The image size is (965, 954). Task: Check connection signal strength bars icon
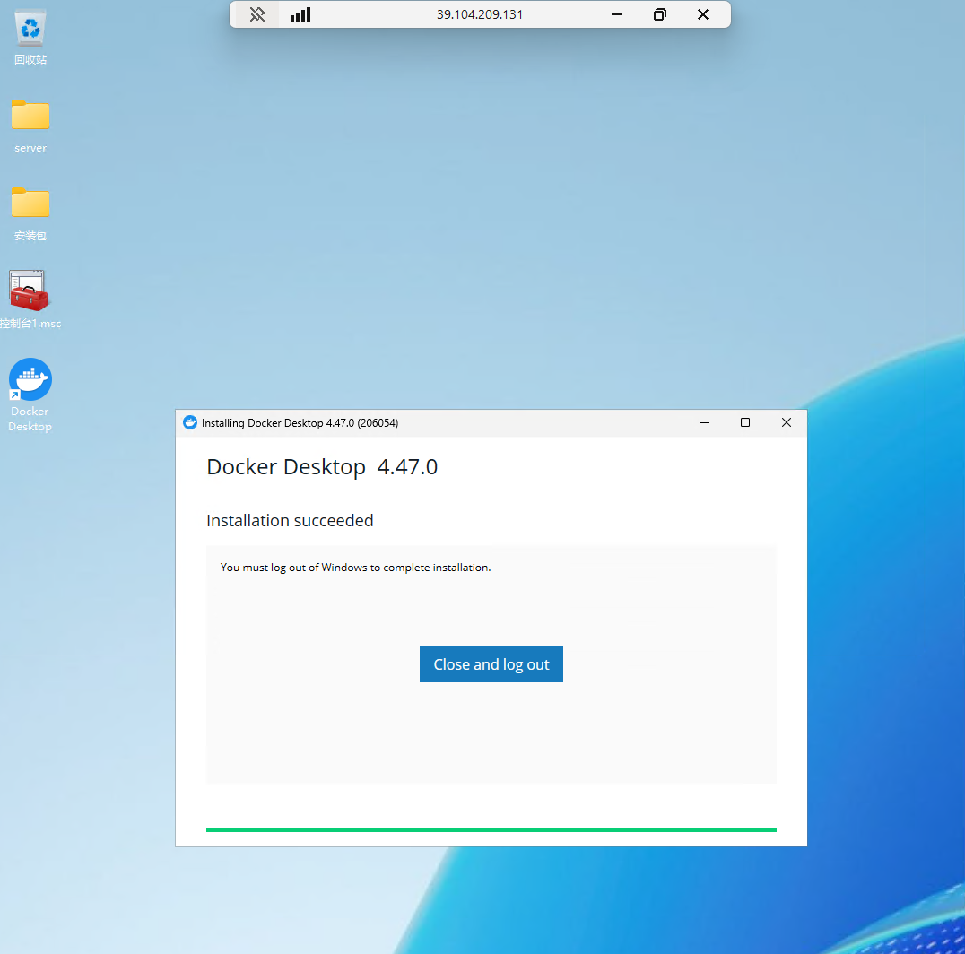pyautogui.click(x=300, y=14)
